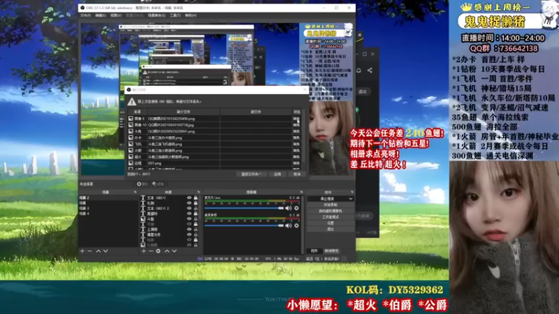
Task: Open 麦克风/Aux audio settings gear
Action: click(x=296, y=208)
